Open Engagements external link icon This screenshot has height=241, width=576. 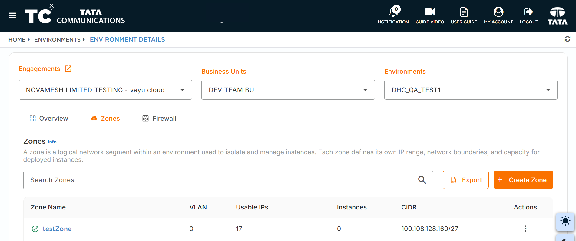click(68, 69)
